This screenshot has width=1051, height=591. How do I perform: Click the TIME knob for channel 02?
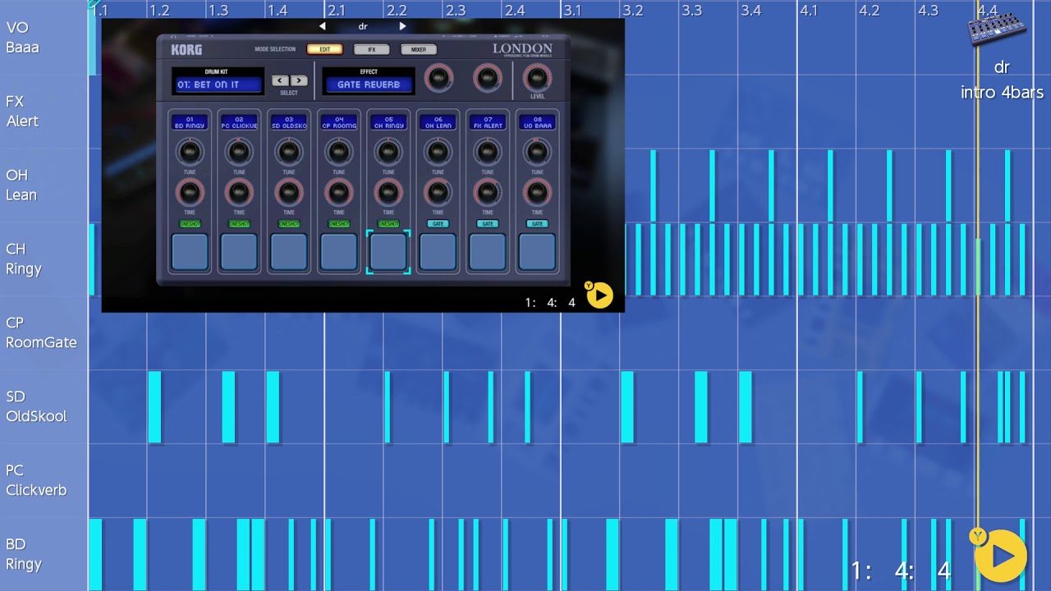coord(239,193)
